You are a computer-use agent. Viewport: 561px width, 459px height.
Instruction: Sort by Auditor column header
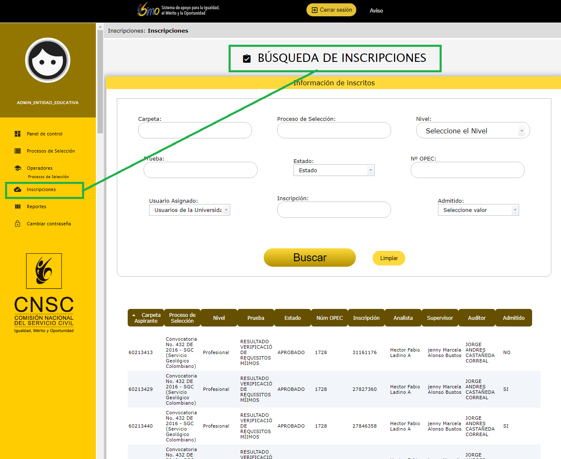click(477, 318)
